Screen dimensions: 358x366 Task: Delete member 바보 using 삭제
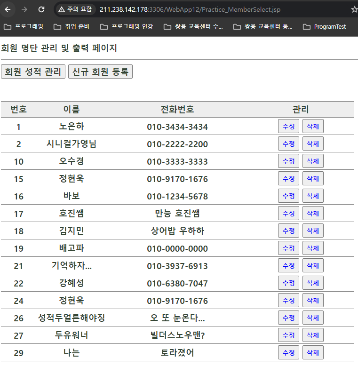click(313, 196)
